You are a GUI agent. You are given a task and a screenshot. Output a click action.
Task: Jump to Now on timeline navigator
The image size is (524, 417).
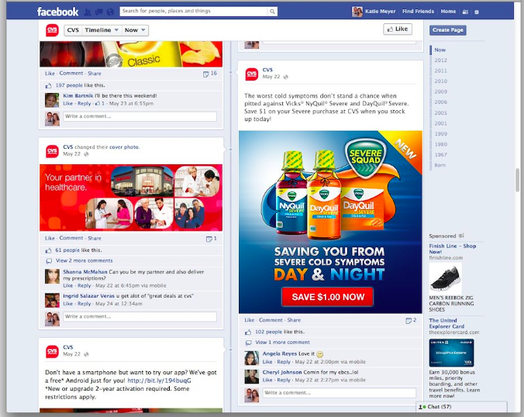[x=440, y=50]
